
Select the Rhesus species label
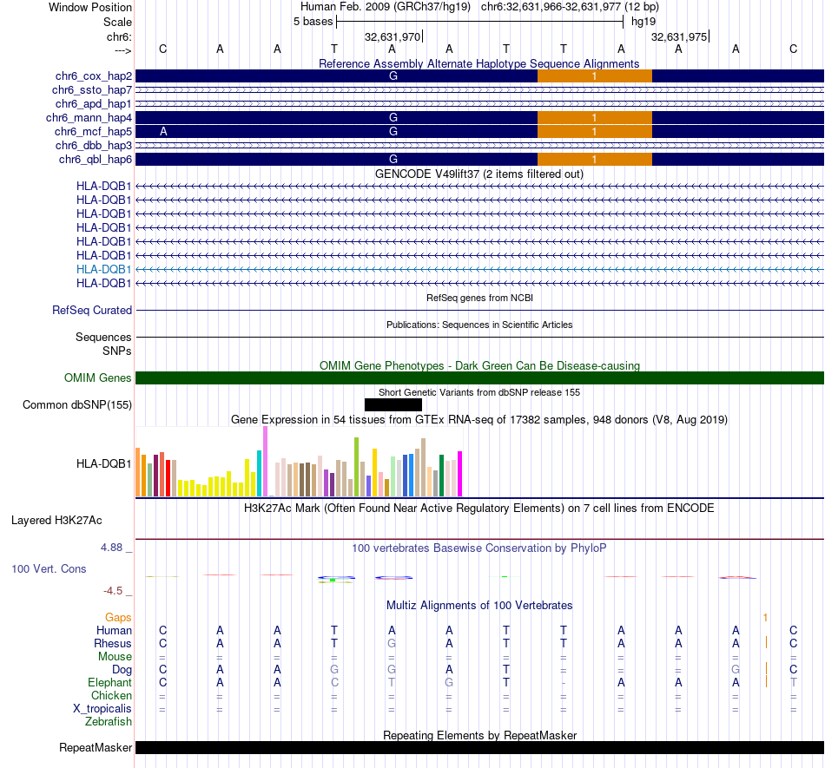click(x=113, y=643)
